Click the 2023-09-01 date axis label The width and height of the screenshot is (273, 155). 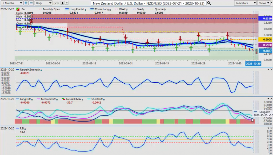[x=126, y=63]
